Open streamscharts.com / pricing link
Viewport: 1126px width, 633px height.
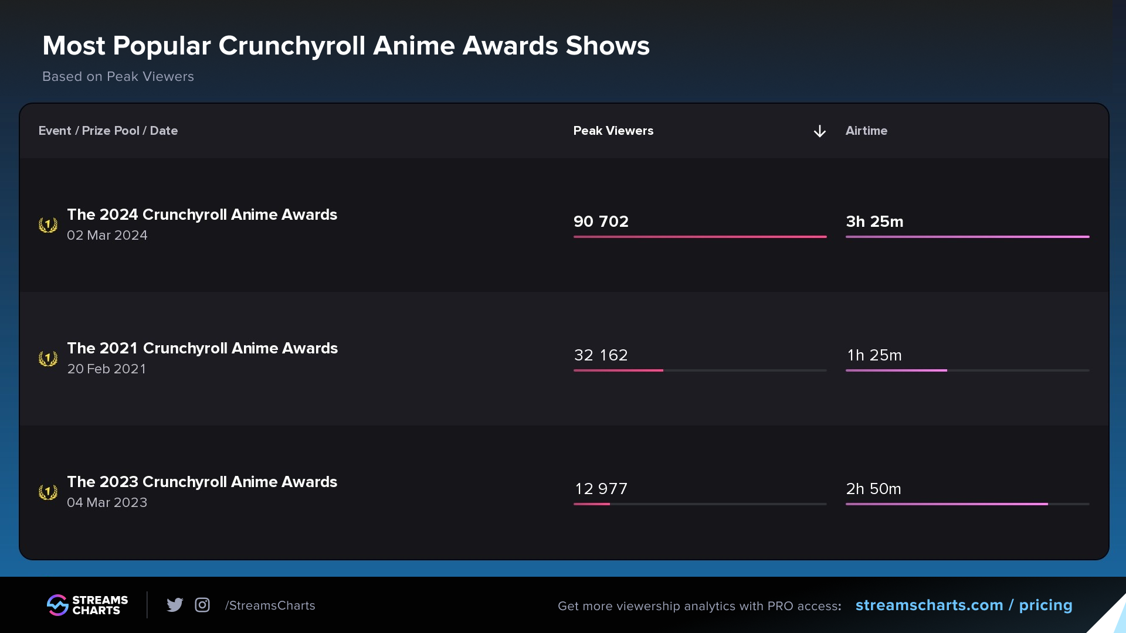click(964, 605)
